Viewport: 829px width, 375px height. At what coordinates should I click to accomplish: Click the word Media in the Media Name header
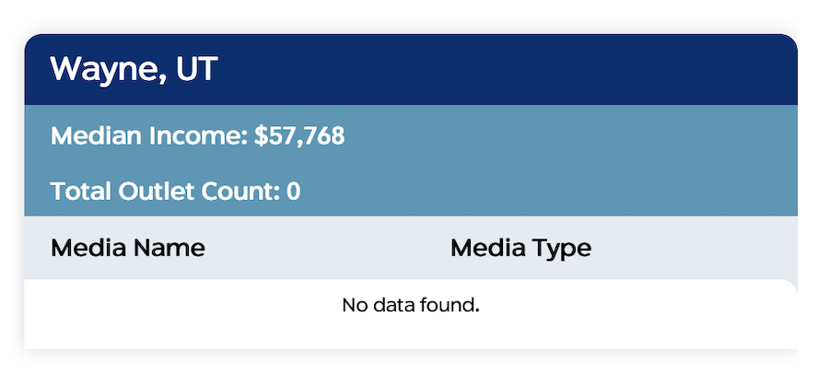click(88, 248)
